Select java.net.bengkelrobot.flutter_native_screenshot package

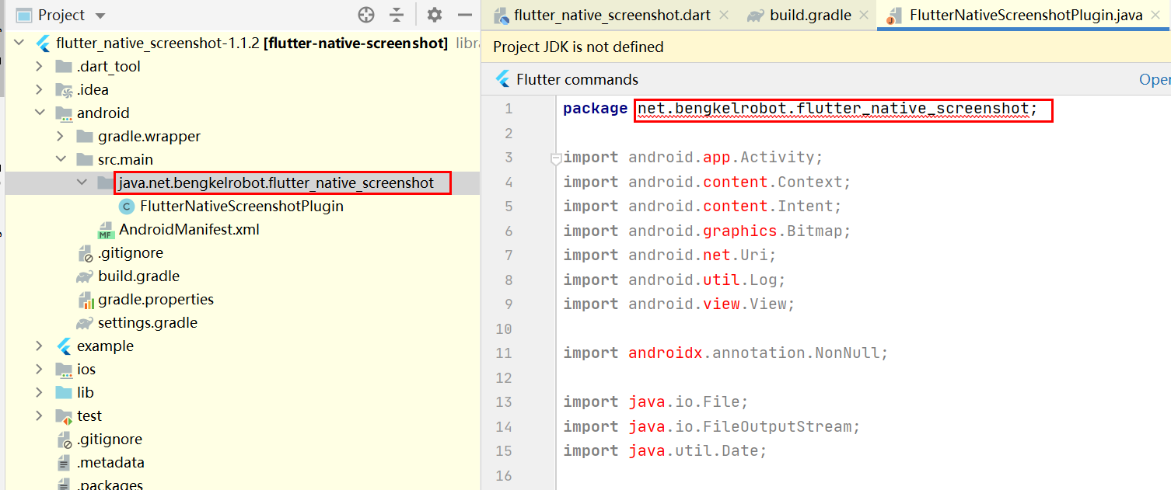pyautogui.click(x=276, y=182)
